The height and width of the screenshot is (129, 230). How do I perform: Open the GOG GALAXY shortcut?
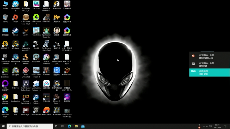[5, 86]
